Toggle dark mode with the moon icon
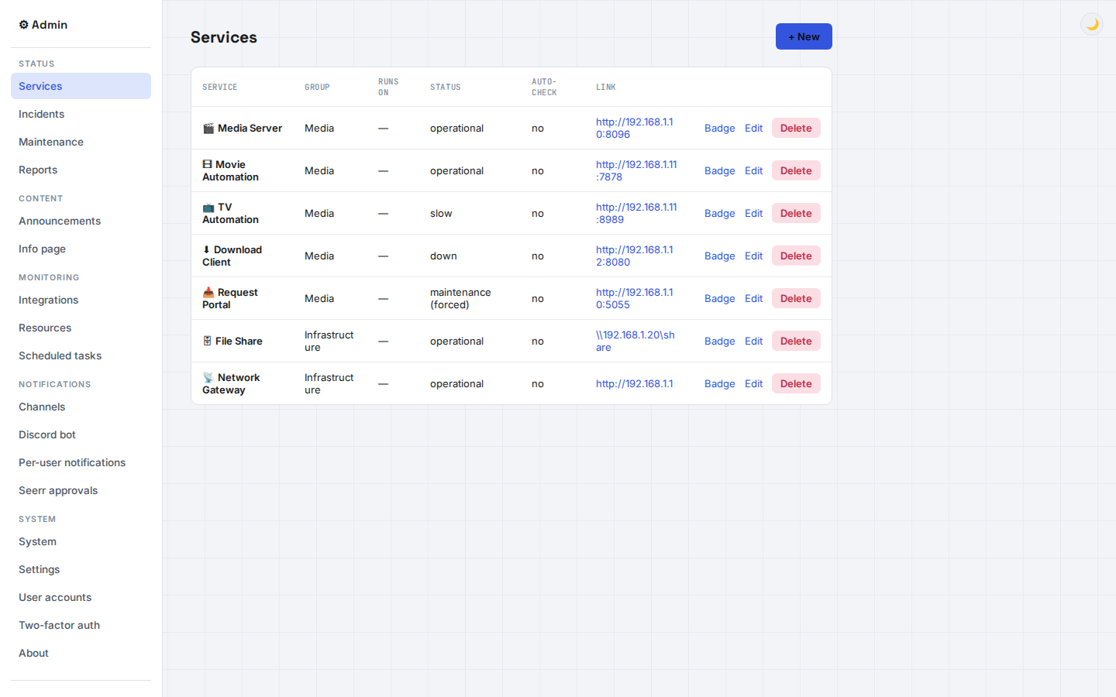1116x697 pixels. pyautogui.click(x=1092, y=24)
